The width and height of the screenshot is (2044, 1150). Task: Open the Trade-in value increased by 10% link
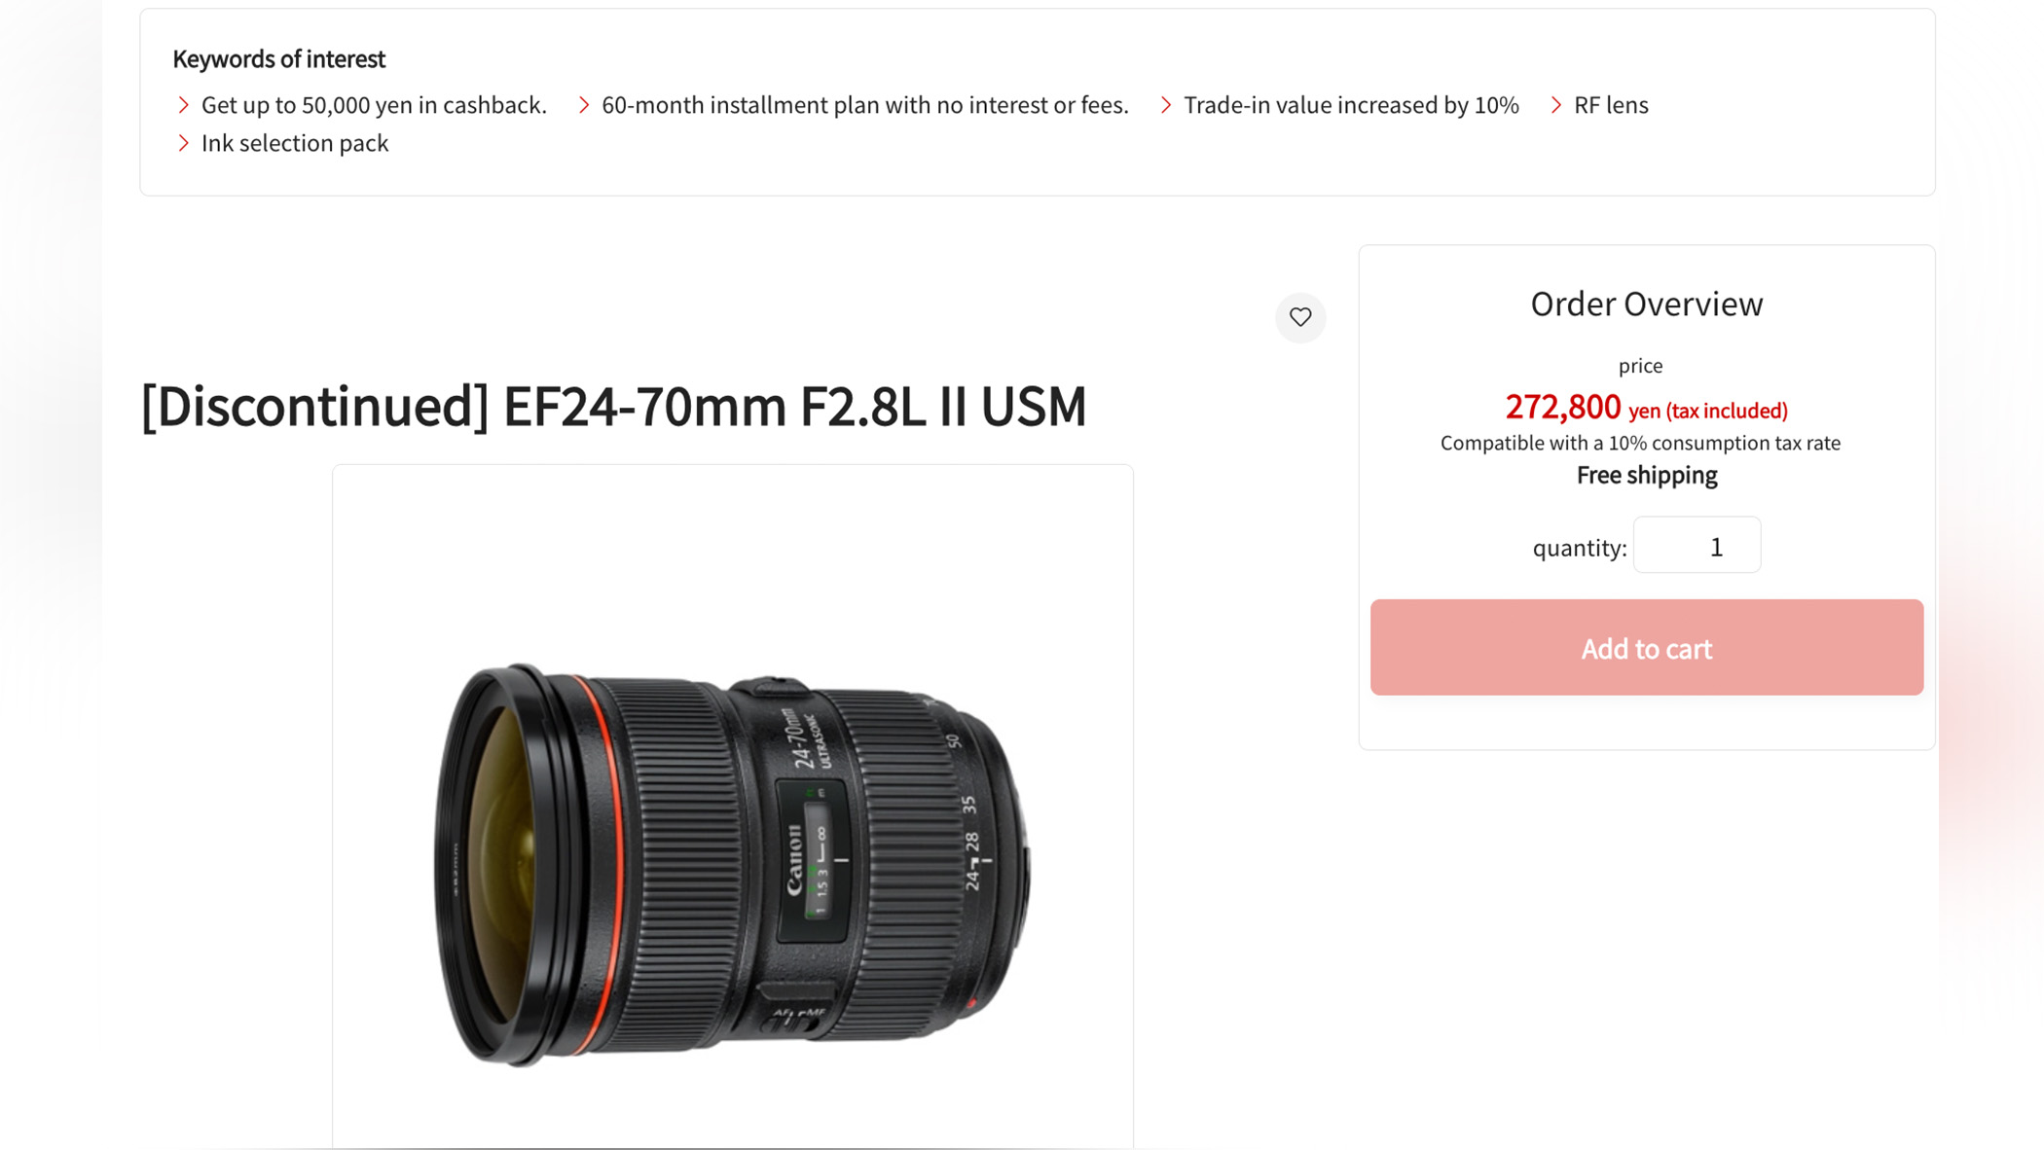(1351, 105)
